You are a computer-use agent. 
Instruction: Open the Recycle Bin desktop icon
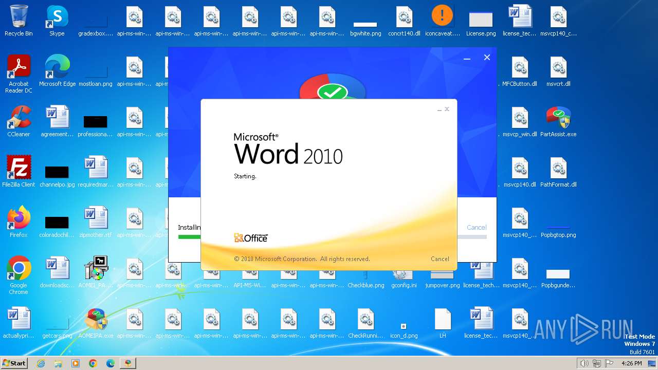click(19, 21)
